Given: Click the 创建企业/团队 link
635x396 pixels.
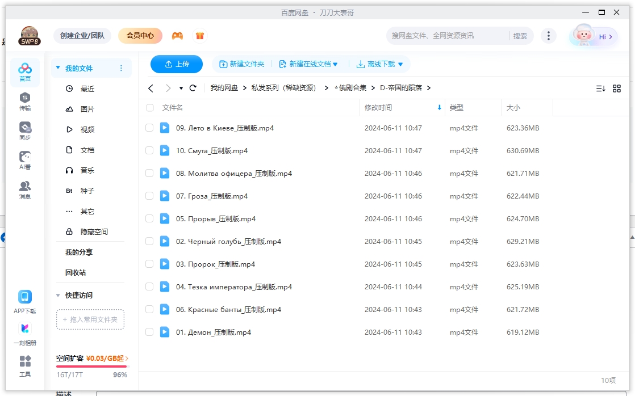Looking at the screenshot, I should pos(82,35).
